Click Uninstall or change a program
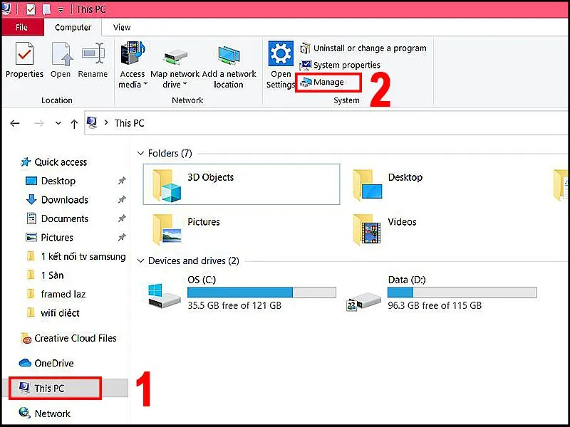Screen dimensions: 570x427 click(x=370, y=48)
